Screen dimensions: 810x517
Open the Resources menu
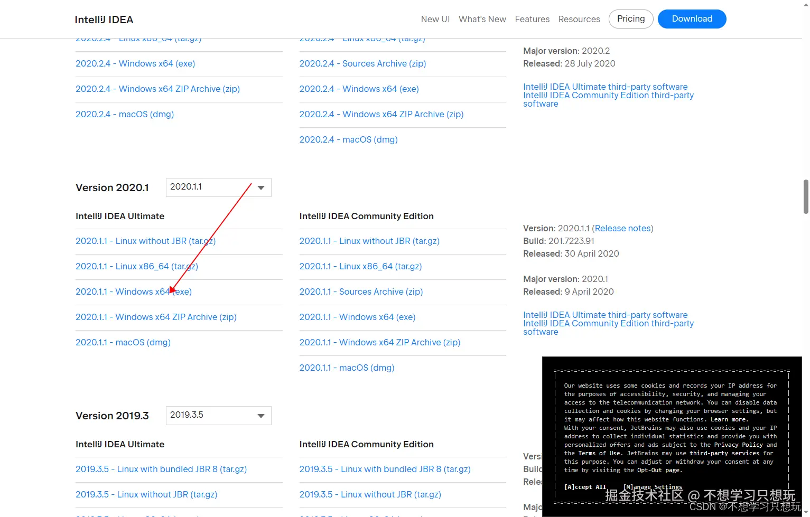(579, 19)
